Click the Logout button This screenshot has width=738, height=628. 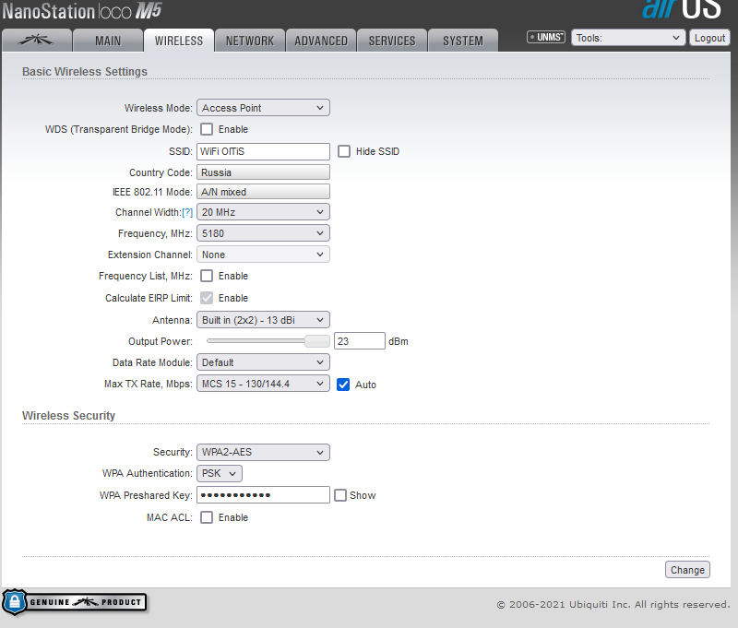709,38
